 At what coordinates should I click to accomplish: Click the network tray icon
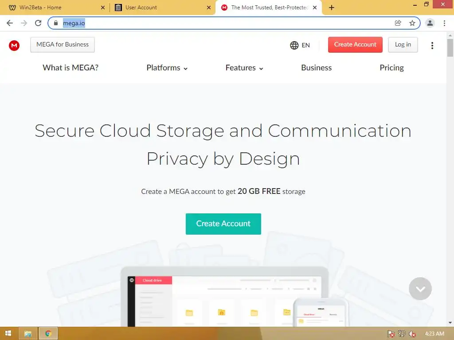click(402, 334)
